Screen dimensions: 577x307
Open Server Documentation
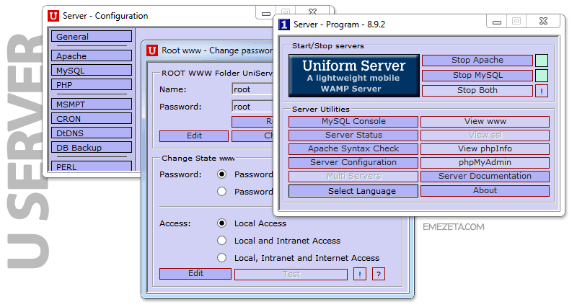click(x=485, y=177)
